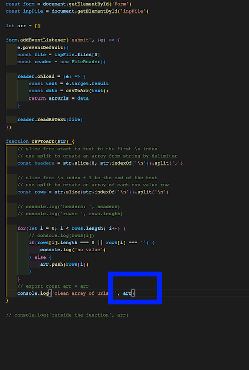
Task: Click commented console.log('outside the function', arr)
Action: point(67,315)
